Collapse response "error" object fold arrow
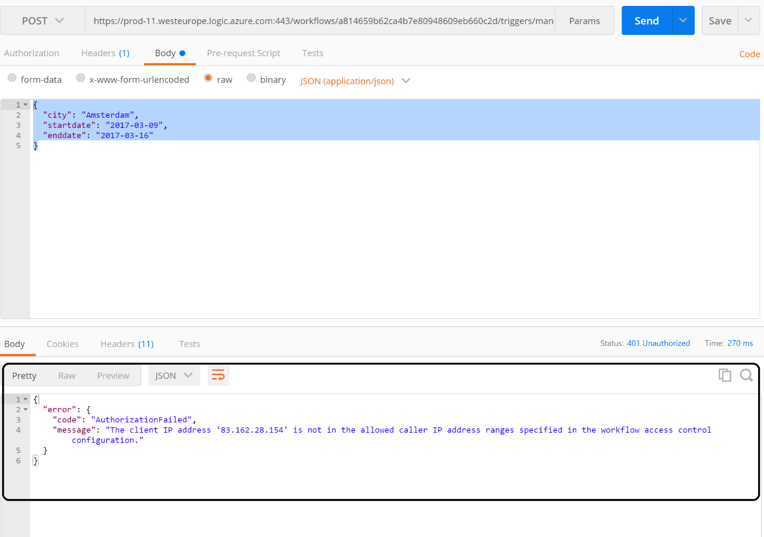The width and height of the screenshot is (764, 537). (x=26, y=410)
